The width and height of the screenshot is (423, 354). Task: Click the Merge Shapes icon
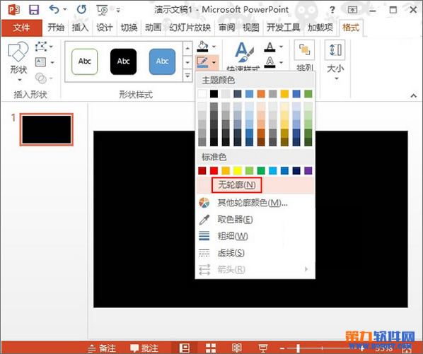[41, 78]
